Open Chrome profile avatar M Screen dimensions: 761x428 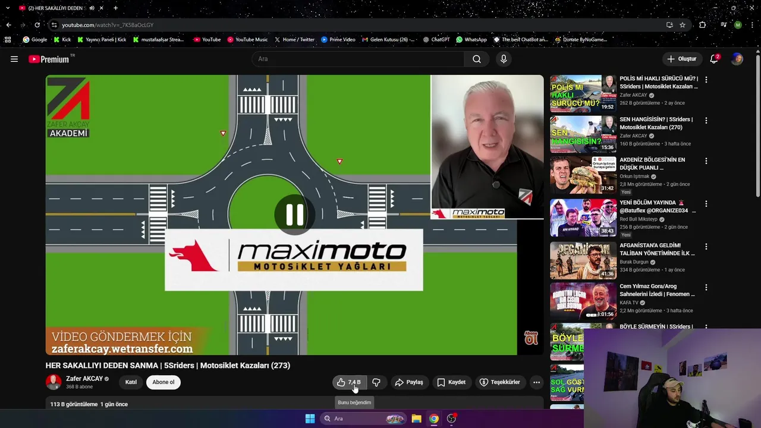[x=738, y=25]
